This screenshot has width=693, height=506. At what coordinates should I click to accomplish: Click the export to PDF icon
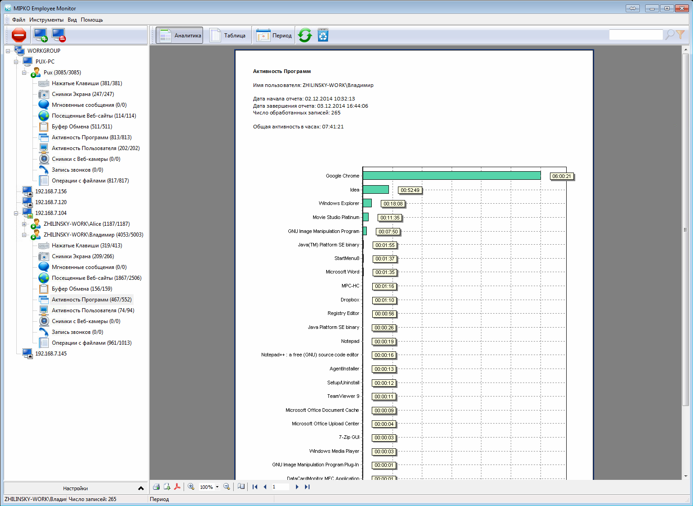pyautogui.click(x=177, y=487)
